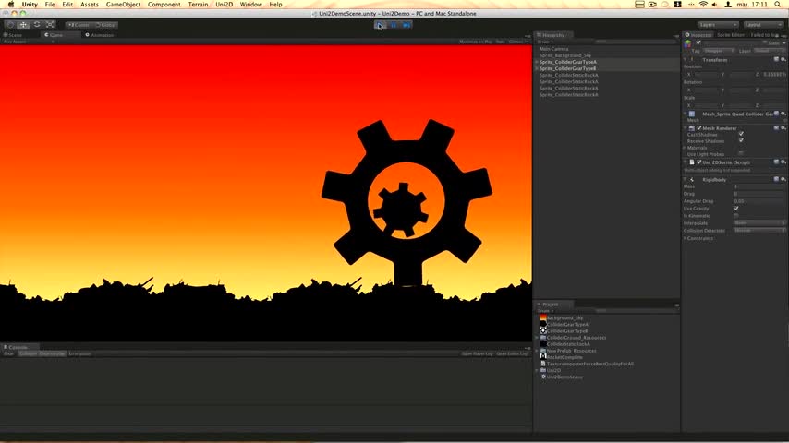789x443 pixels.
Task: Toggle Cast Shadows checkbox
Action: pos(741,134)
